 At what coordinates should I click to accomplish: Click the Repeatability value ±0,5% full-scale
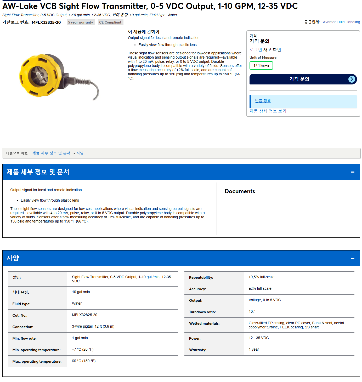click(x=262, y=277)
